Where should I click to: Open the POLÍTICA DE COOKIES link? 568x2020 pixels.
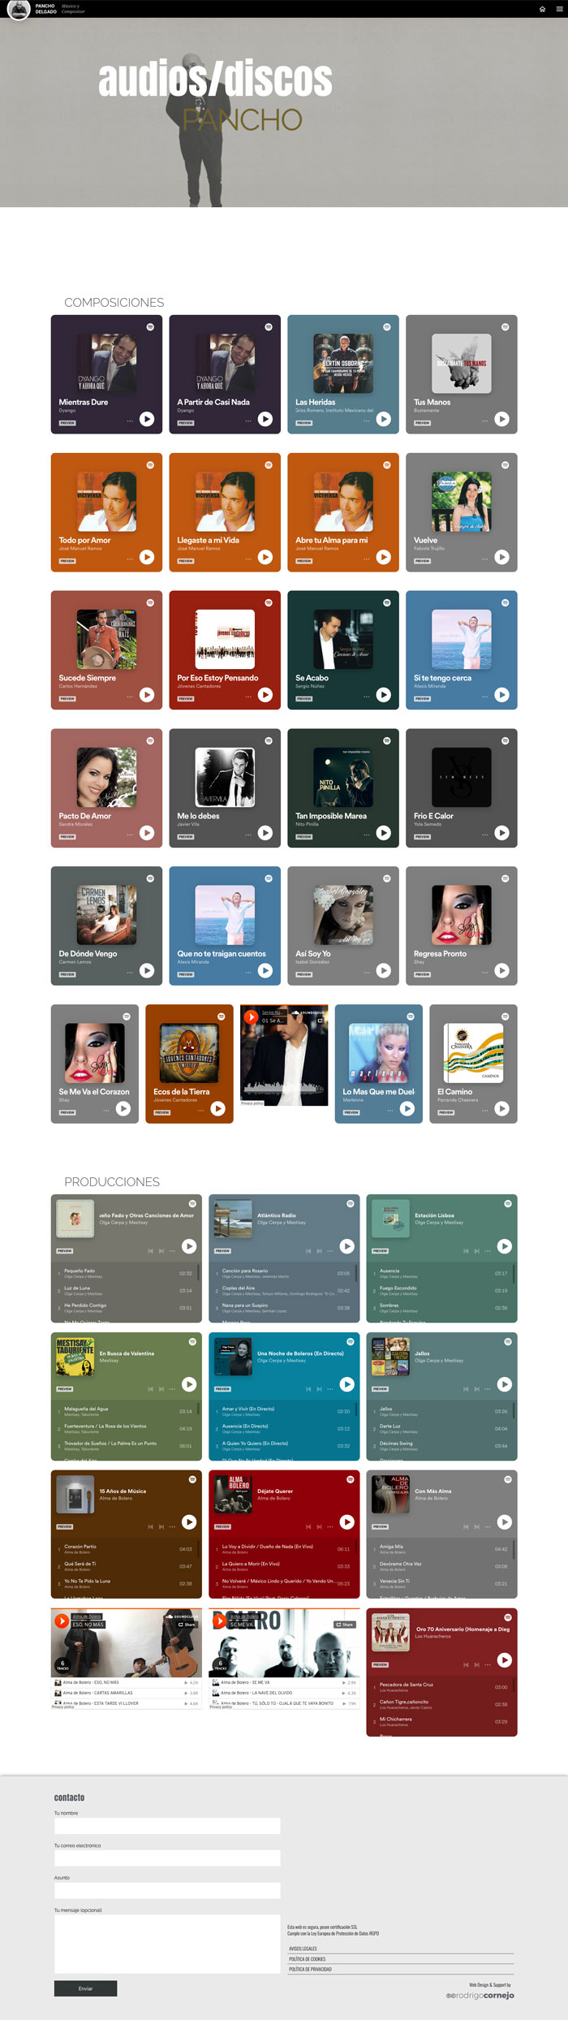click(x=308, y=1959)
